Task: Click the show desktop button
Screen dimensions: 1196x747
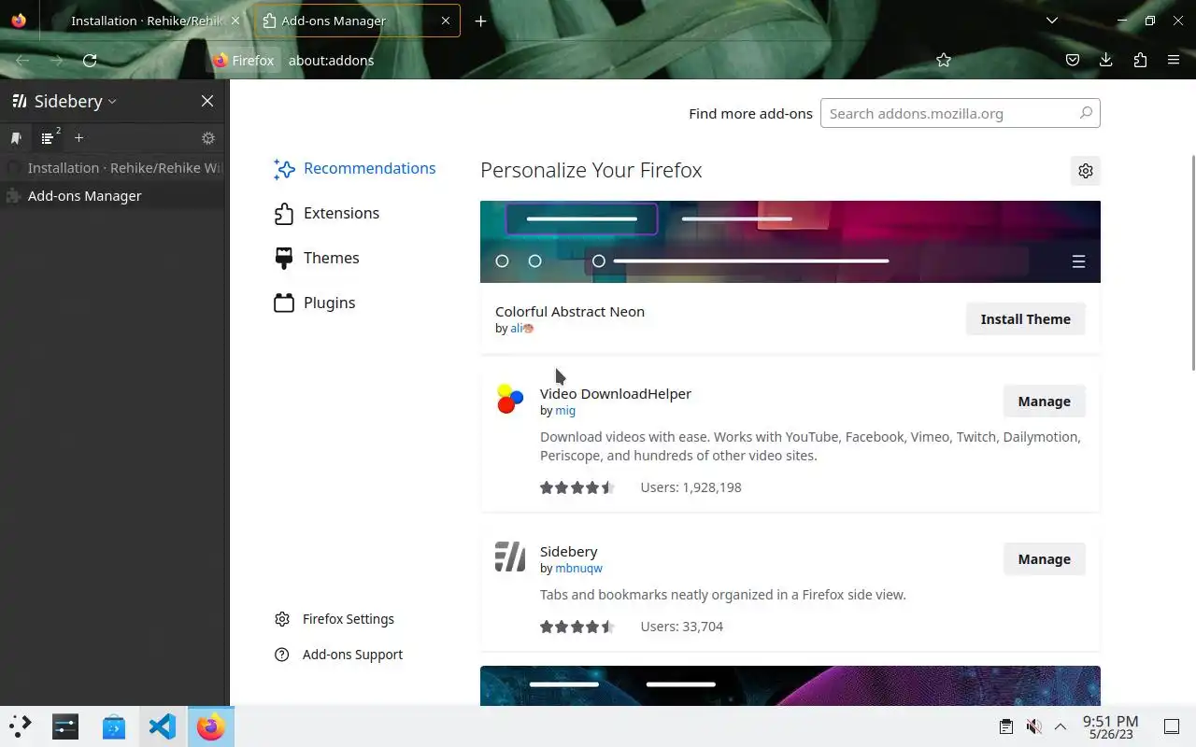Action: coord(1172,726)
